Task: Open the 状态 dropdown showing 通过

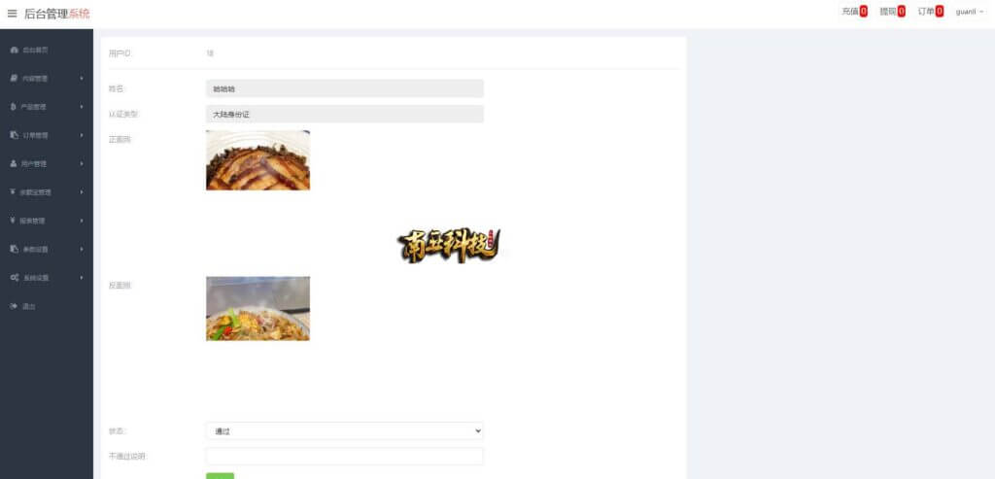Action: click(345, 430)
